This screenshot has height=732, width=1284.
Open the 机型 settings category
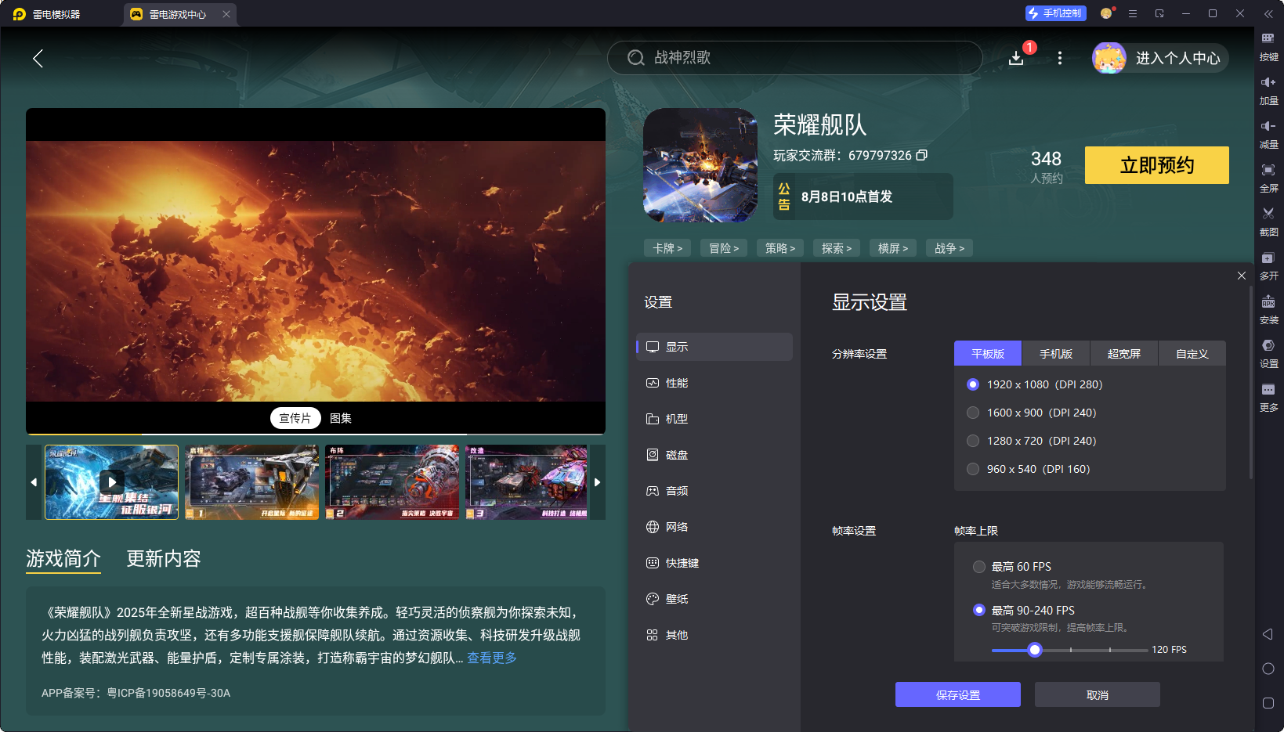coord(714,419)
